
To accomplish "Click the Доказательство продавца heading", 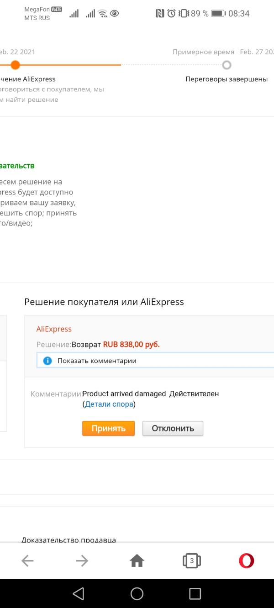I will [68, 540].
